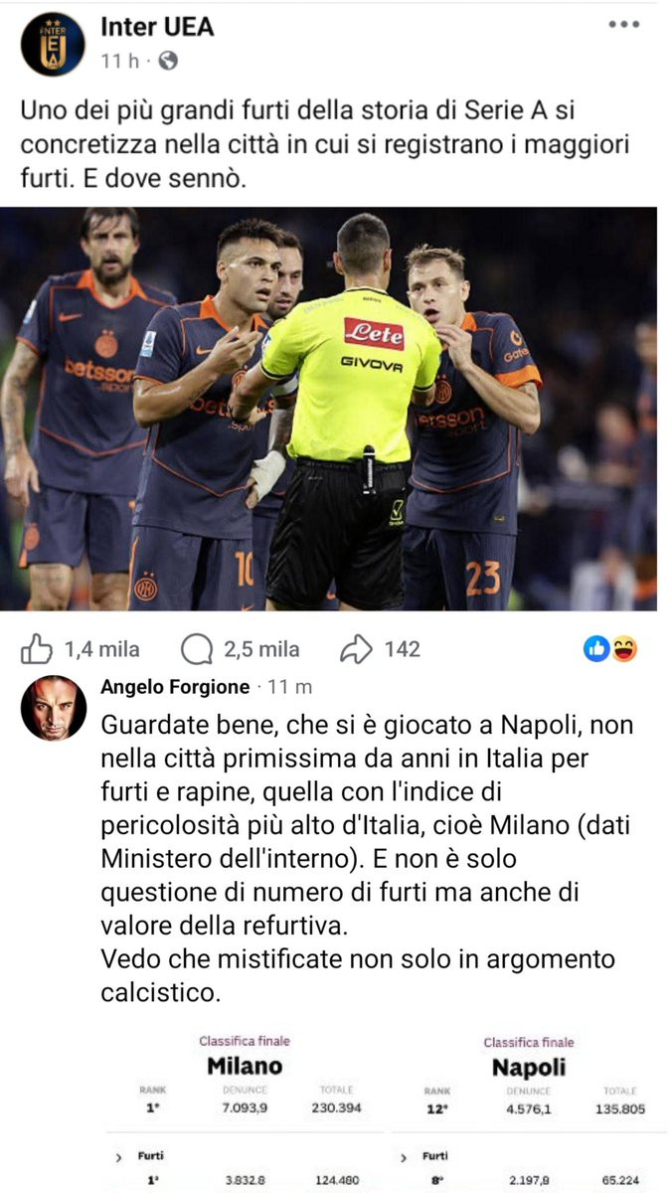Share the post with arrow icon
The image size is (671, 1193).
point(356,650)
